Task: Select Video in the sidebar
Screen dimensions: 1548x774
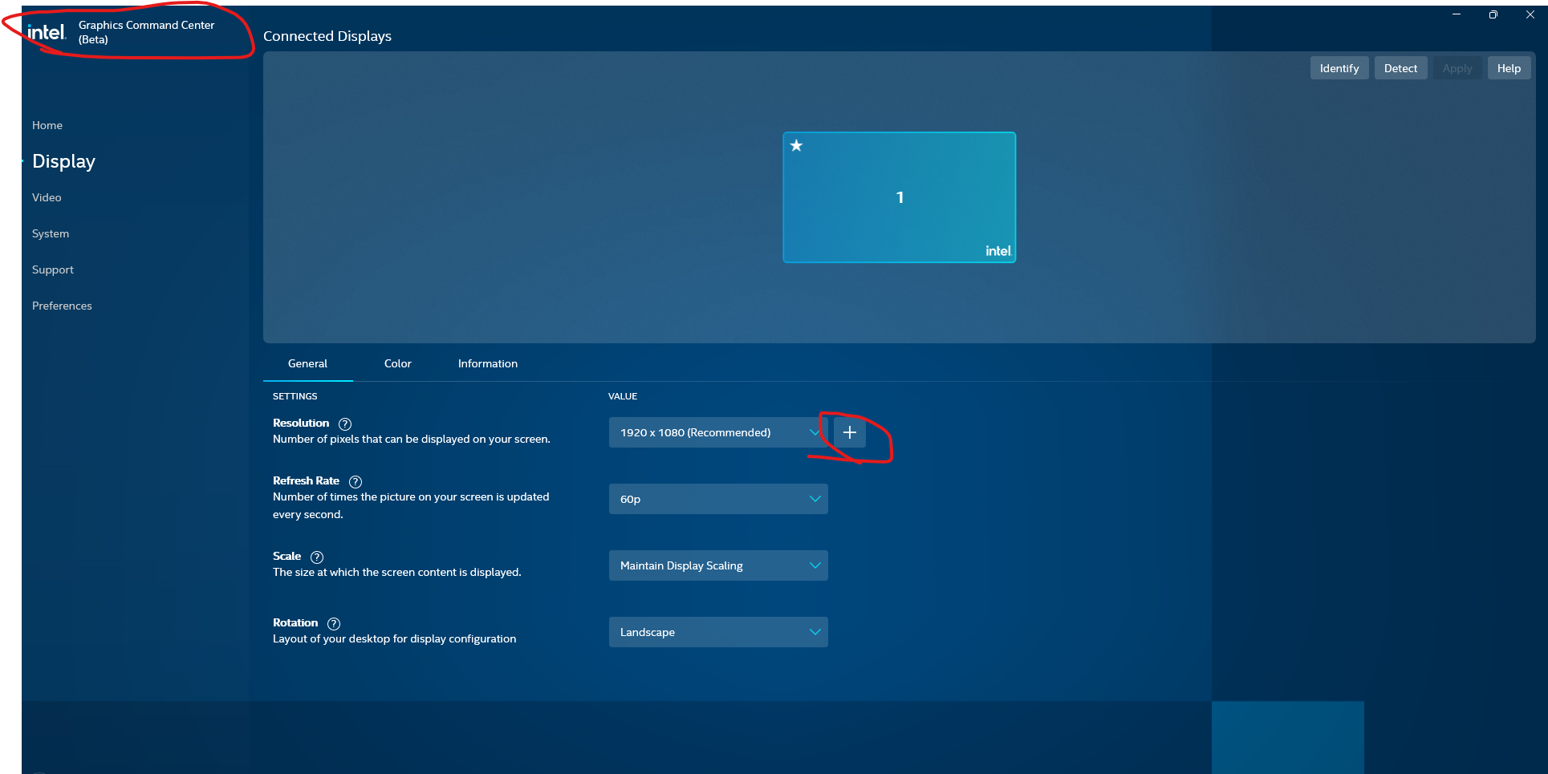Action: [46, 197]
